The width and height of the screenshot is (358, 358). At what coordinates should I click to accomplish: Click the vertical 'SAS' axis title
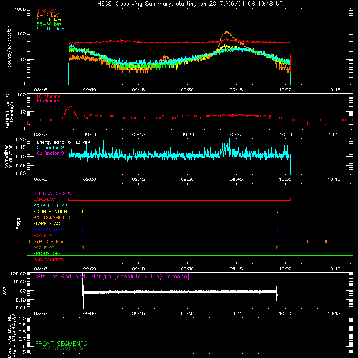pyautogui.click(x=4, y=290)
